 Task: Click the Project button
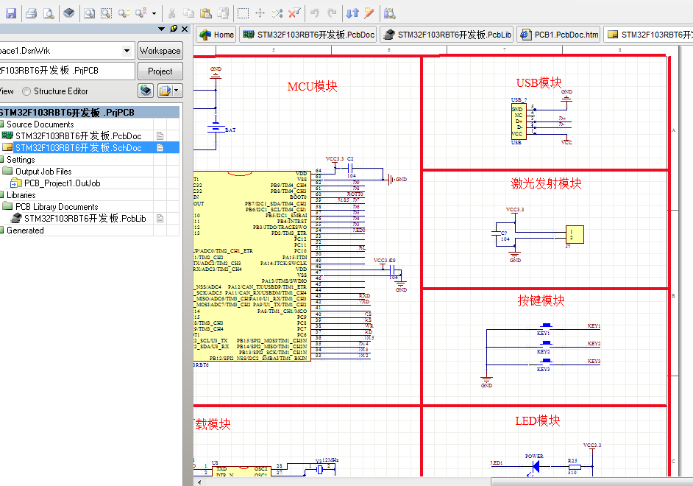point(160,71)
